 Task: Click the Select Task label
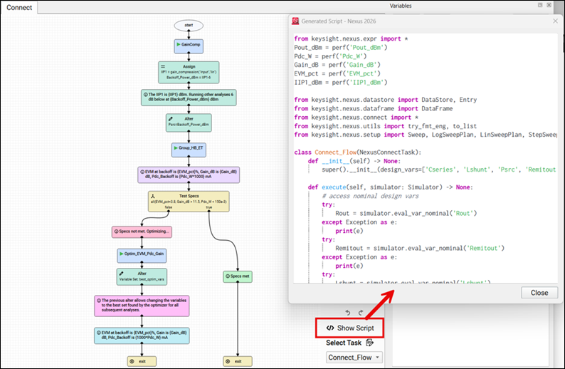(344, 343)
